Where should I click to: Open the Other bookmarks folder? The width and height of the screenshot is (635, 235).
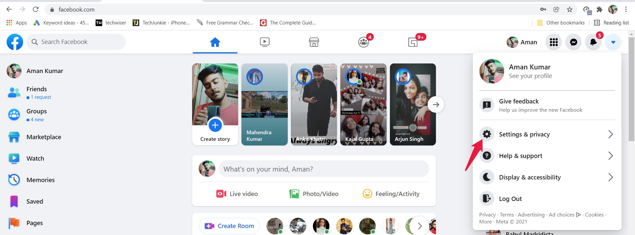[x=561, y=22]
